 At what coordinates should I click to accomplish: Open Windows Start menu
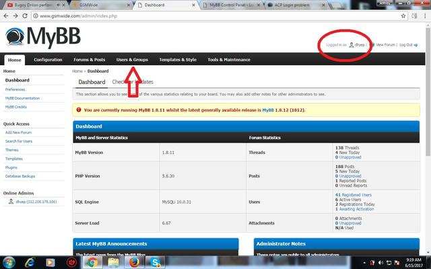click(x=9, y=263)
